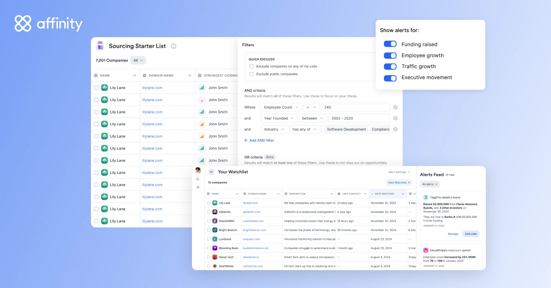Image resolution: width=551 pixels, height=288 pixels.
Task: Click Manage on the TaggTrix alert
Action: click(x=453, y=234)
